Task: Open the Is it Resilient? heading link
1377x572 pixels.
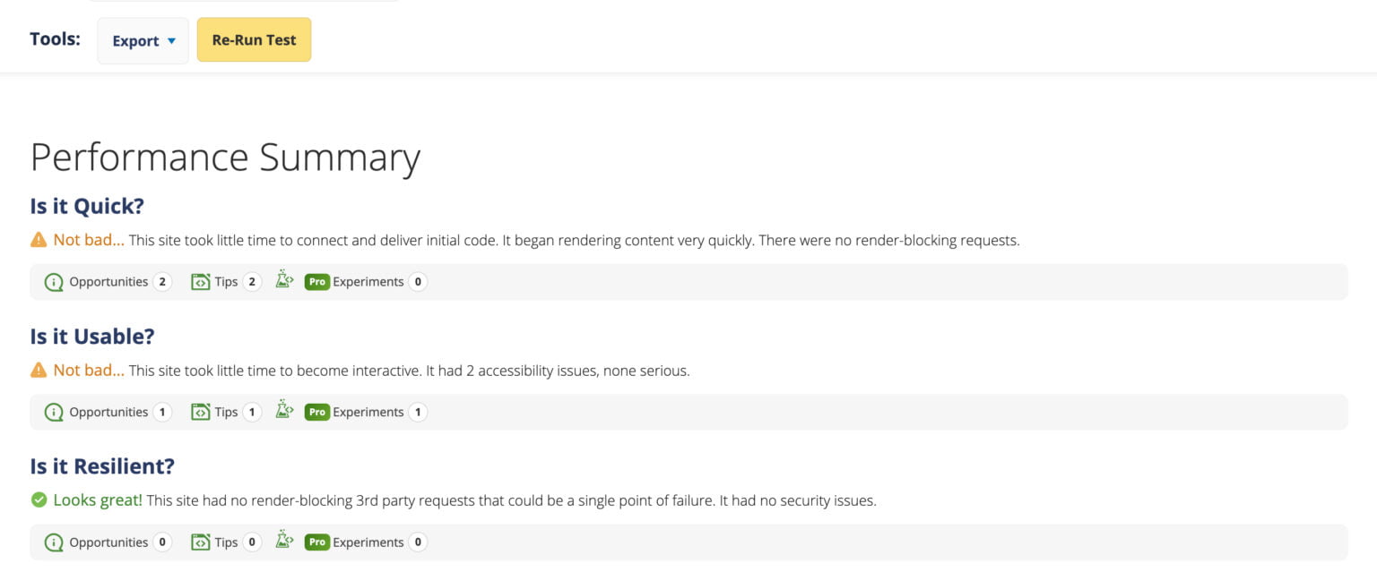Action: click(102, 466)
